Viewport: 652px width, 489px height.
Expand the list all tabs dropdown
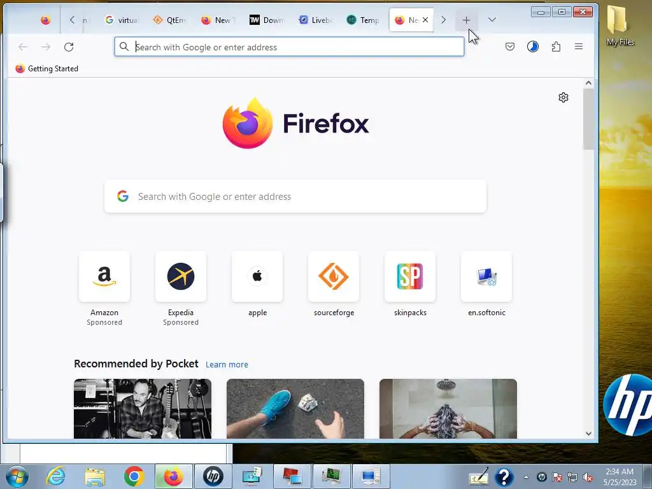492,20
